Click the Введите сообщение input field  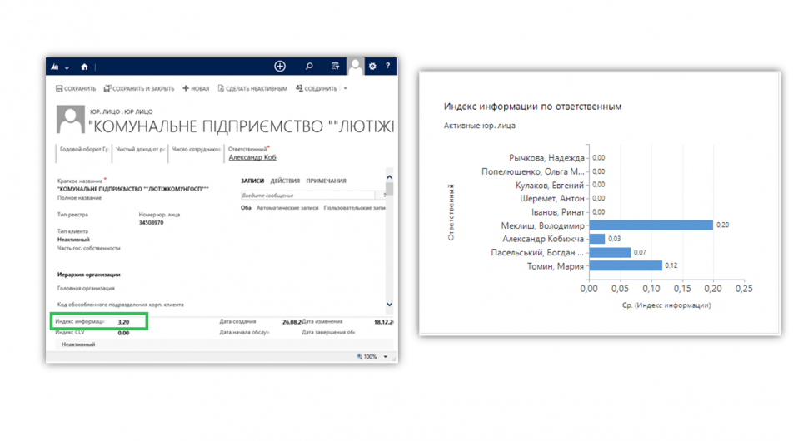310,196
